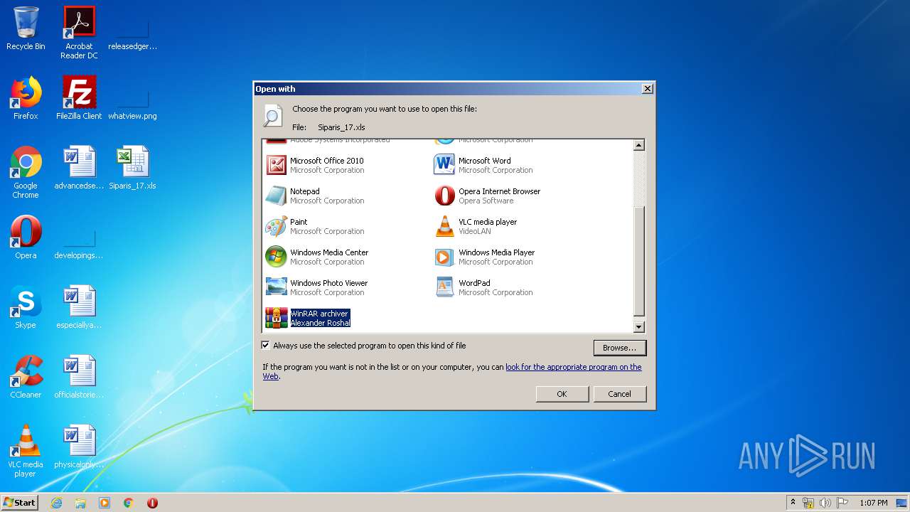This screenshot has height=512, width=910.
Task: Open Windows Explorer from taskbar
Action: [80, 503]
